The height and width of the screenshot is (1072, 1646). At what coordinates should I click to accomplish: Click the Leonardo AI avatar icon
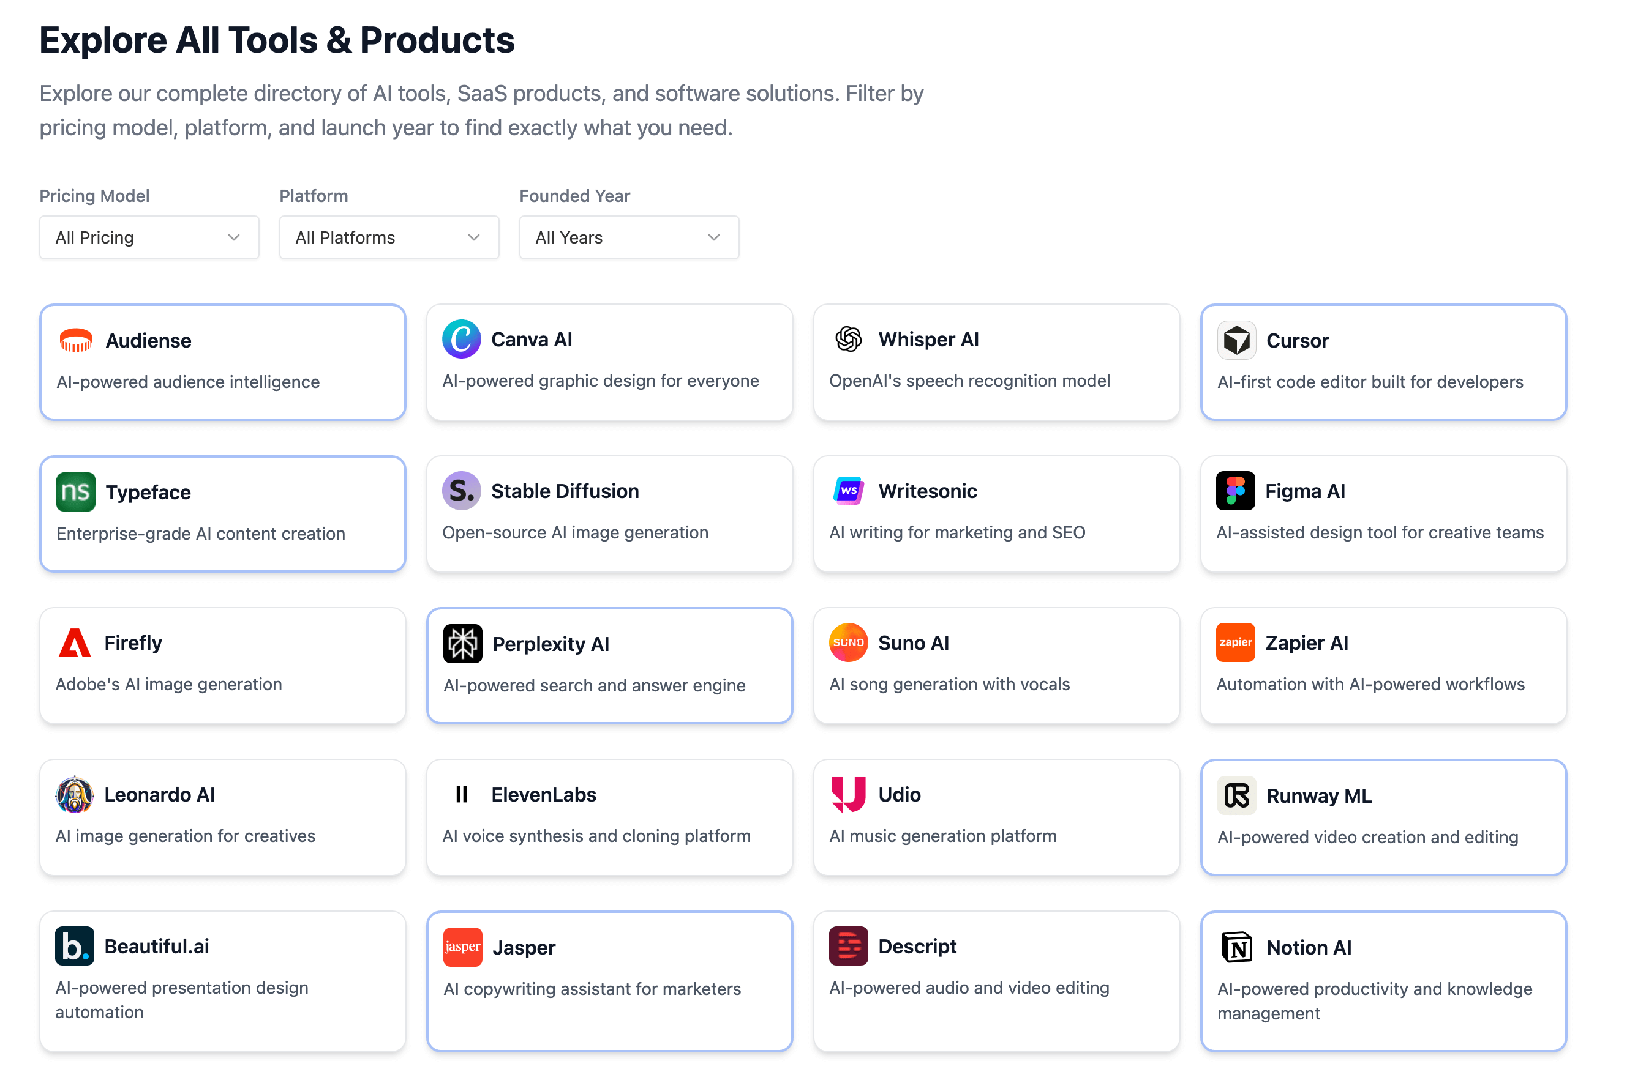[74, 794]
